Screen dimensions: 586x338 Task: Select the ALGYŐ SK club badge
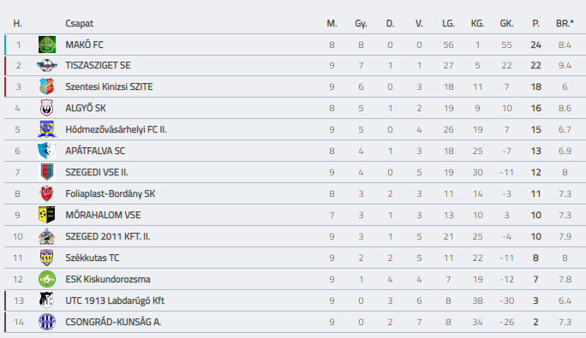[47, 108]
